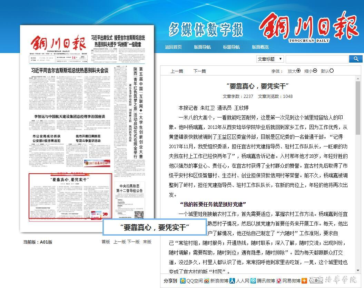The image size is (364, 288).
Task: Click the search keyword input field
Action: [317, 59]
